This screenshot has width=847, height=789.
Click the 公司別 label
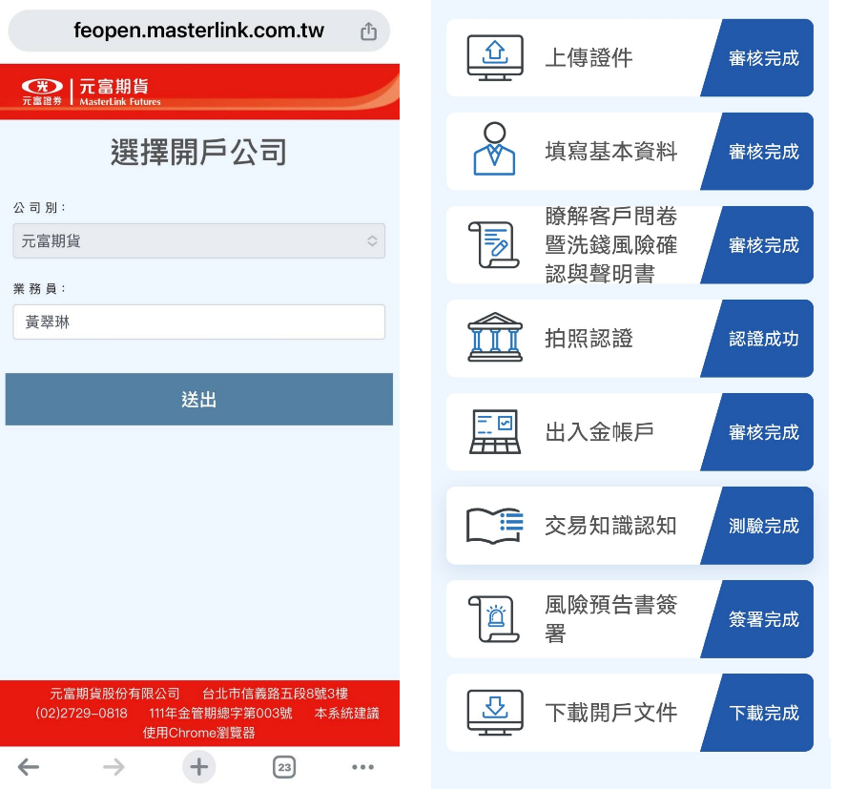point(39,208)
